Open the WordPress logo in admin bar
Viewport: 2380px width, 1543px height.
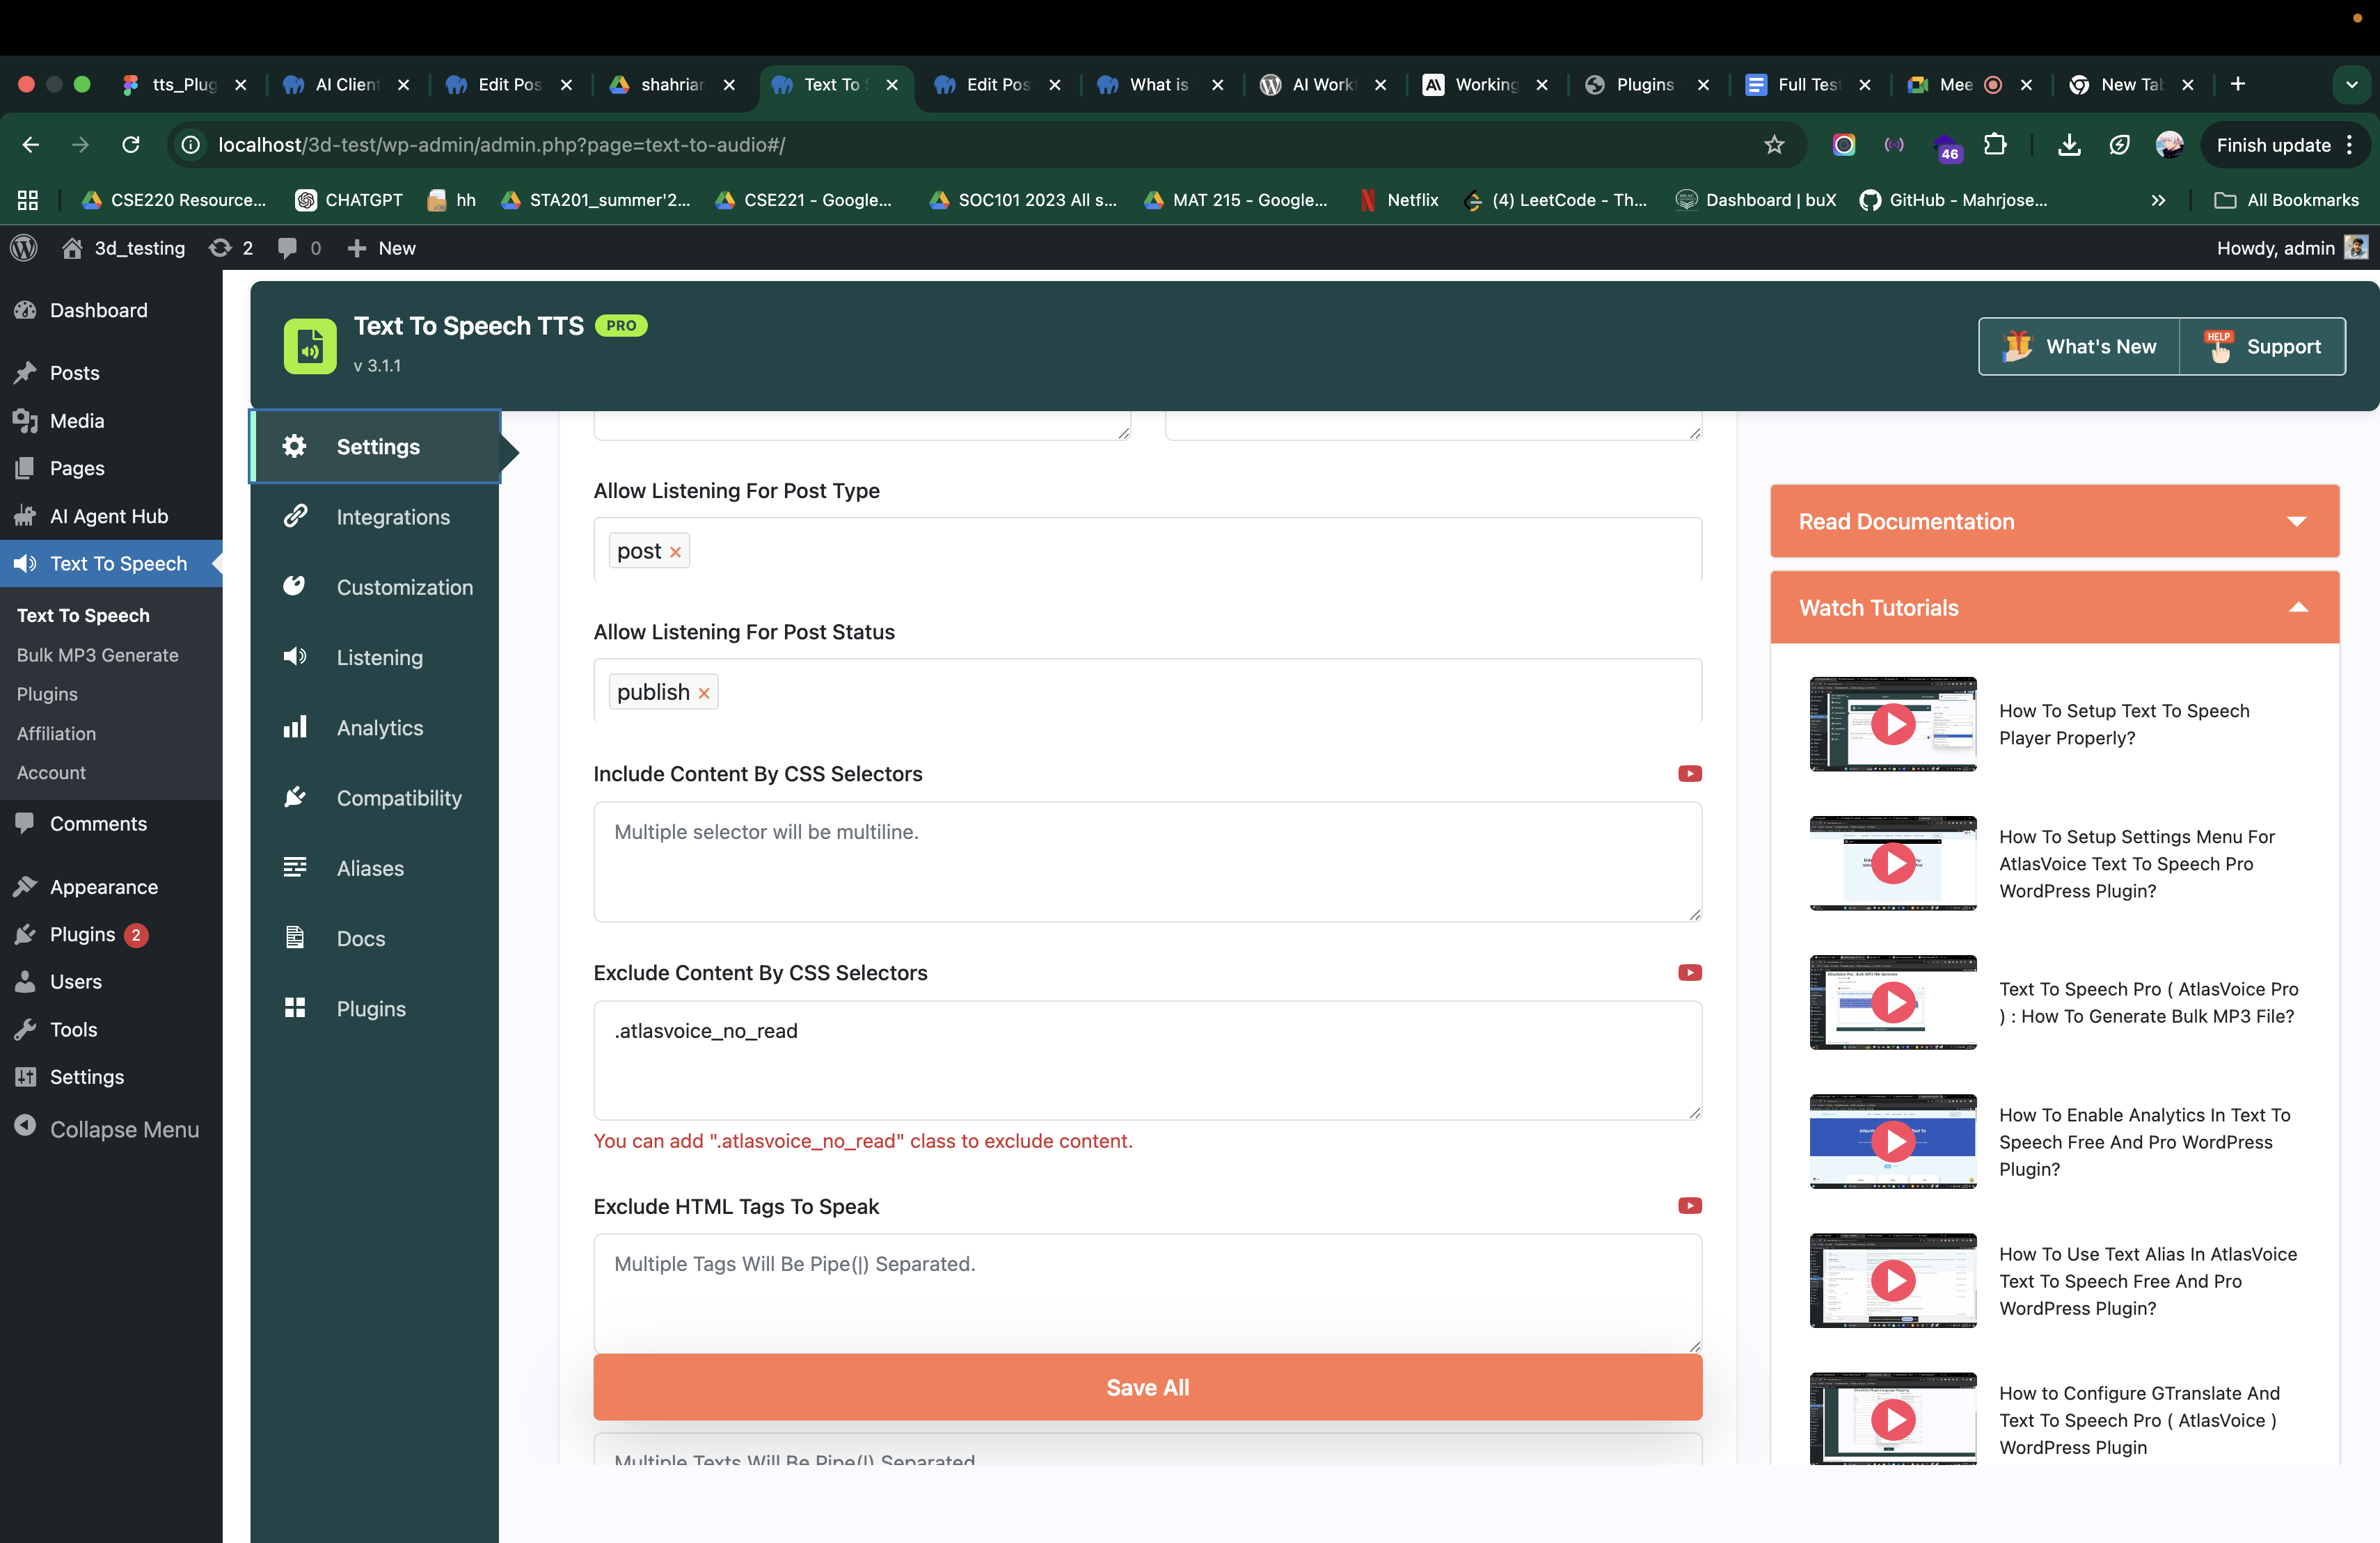pos(23,248)
